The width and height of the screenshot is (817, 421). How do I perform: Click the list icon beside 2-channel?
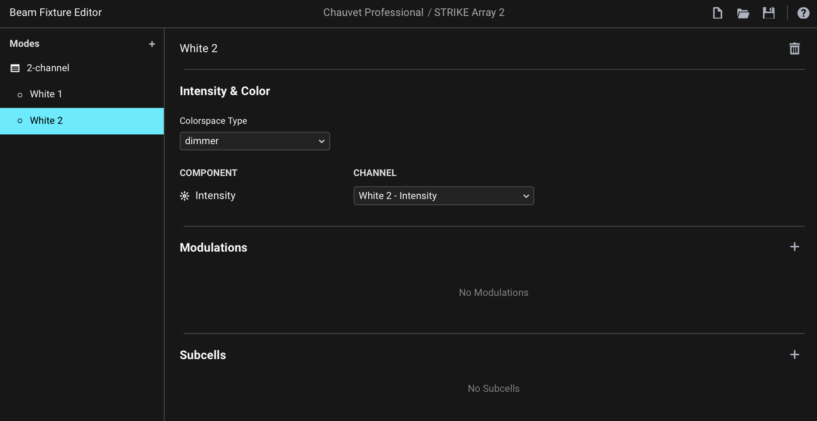(x=15, y=69)
